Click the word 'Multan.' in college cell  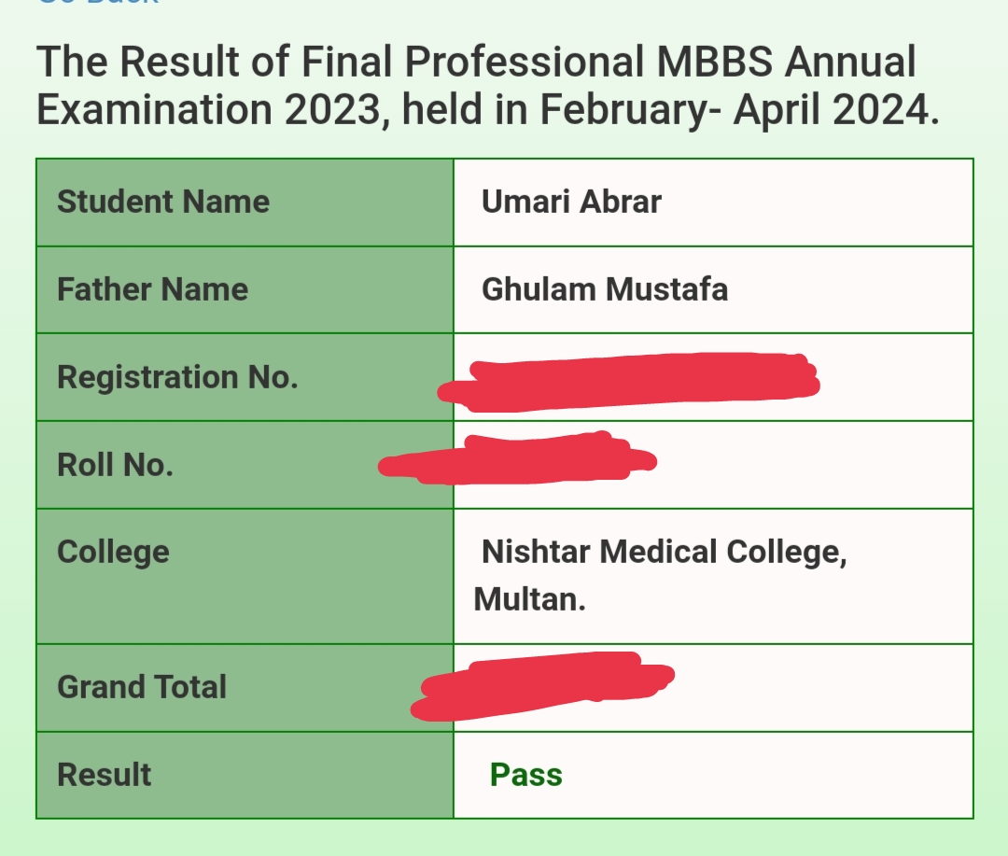pyautogui.click(x=530, y=599)
